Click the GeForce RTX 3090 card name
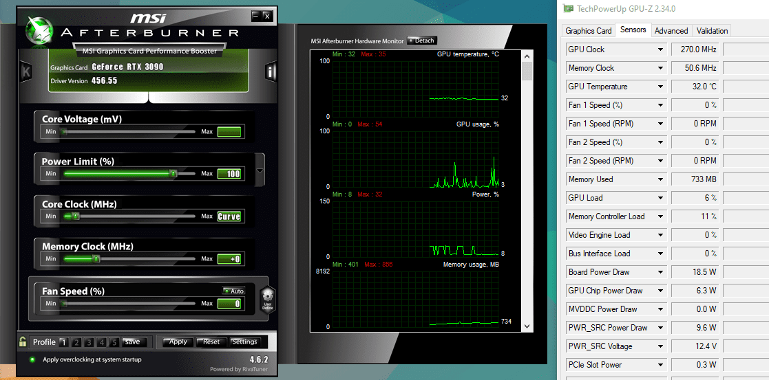Image resolution: width=769 pixels, height=380 pixels. (x=127, y=67)
